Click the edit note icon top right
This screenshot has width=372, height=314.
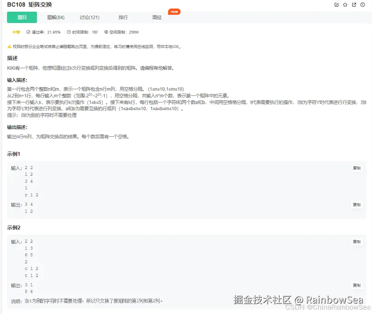[336, 4]
